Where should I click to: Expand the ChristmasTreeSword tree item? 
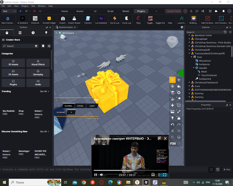click(x=189, y=82)
